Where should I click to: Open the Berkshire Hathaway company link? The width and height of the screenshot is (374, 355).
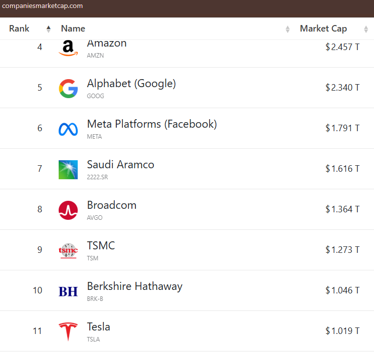(x=135, y=286)
